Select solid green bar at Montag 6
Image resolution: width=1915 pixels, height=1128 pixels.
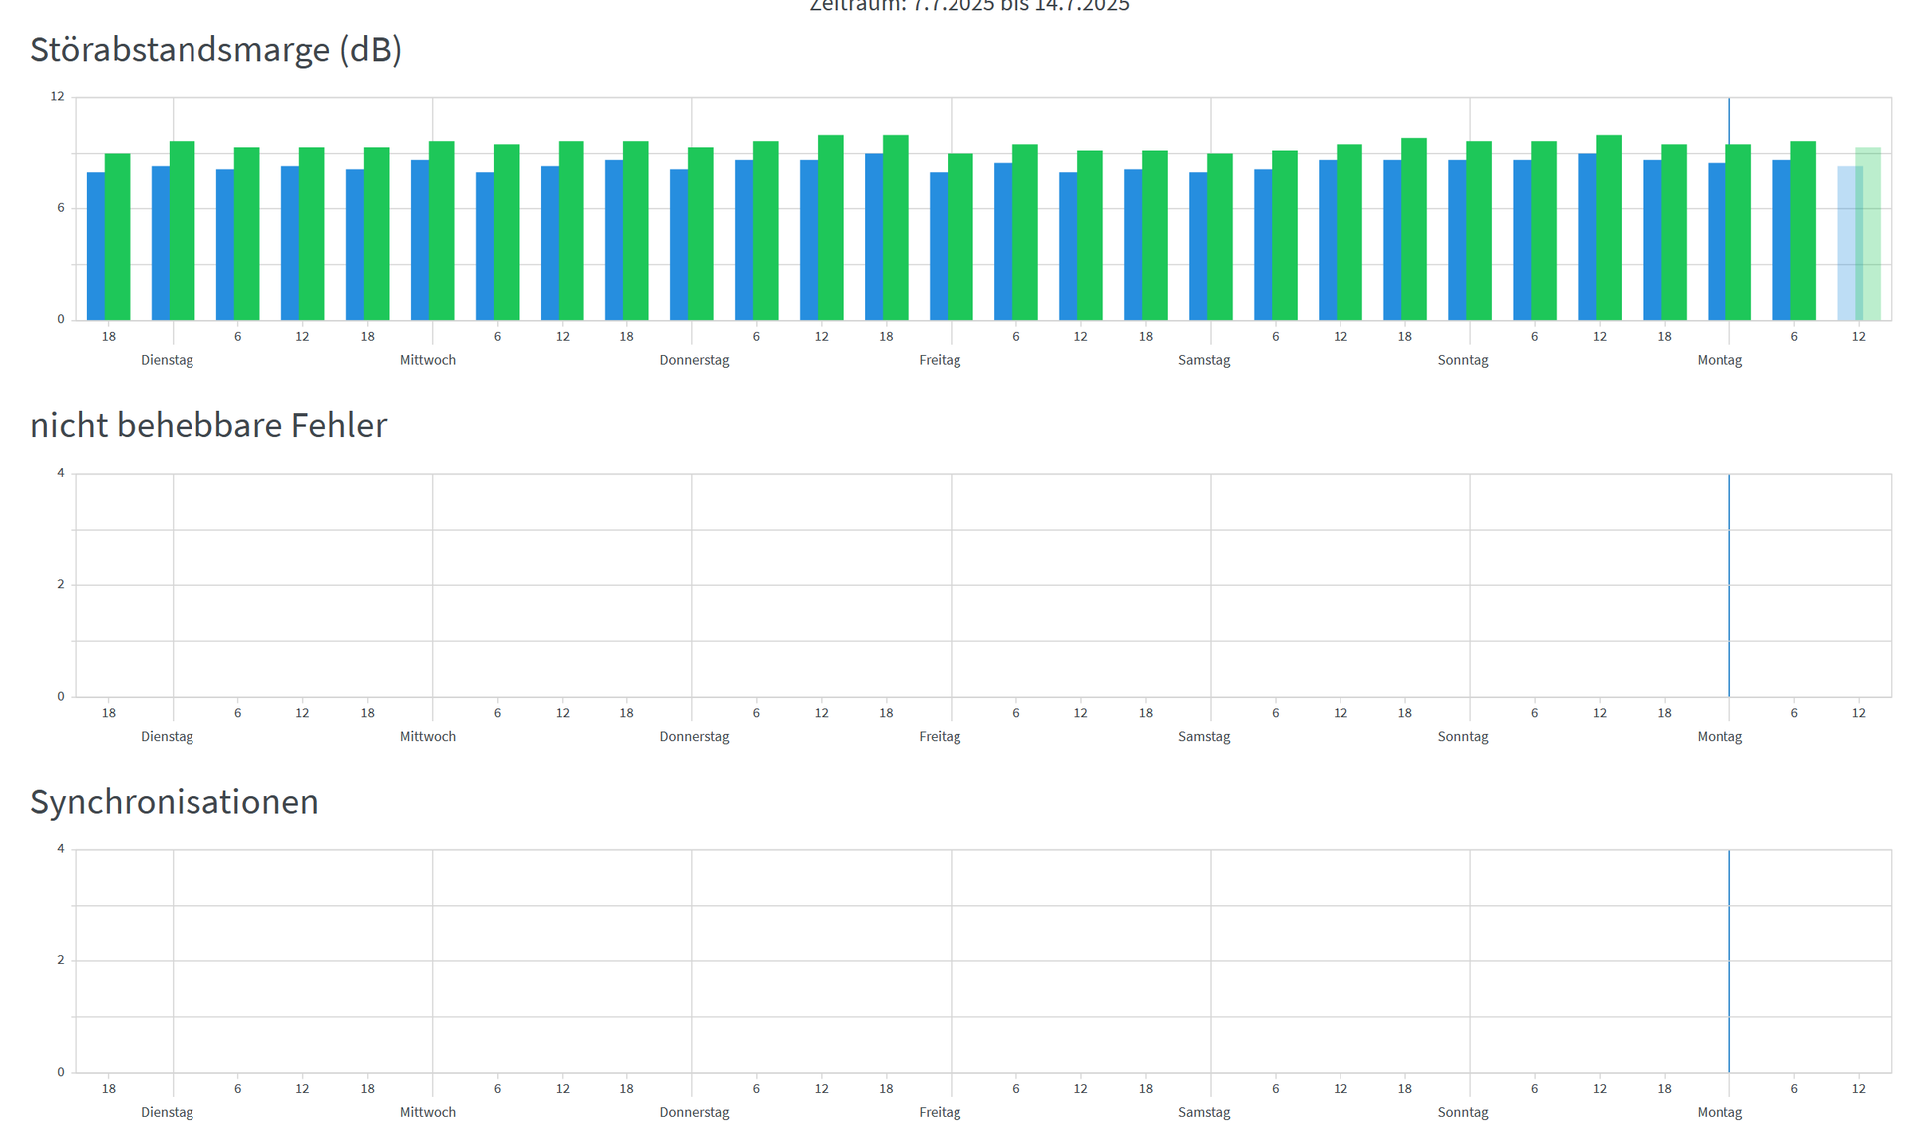1803,231
